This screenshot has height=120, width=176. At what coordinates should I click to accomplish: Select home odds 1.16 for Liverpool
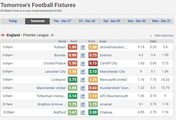141,80
